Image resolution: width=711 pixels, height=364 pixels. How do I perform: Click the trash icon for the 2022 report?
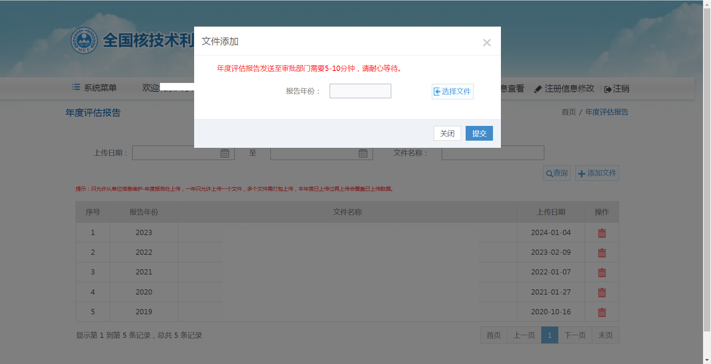coord(602,253)
